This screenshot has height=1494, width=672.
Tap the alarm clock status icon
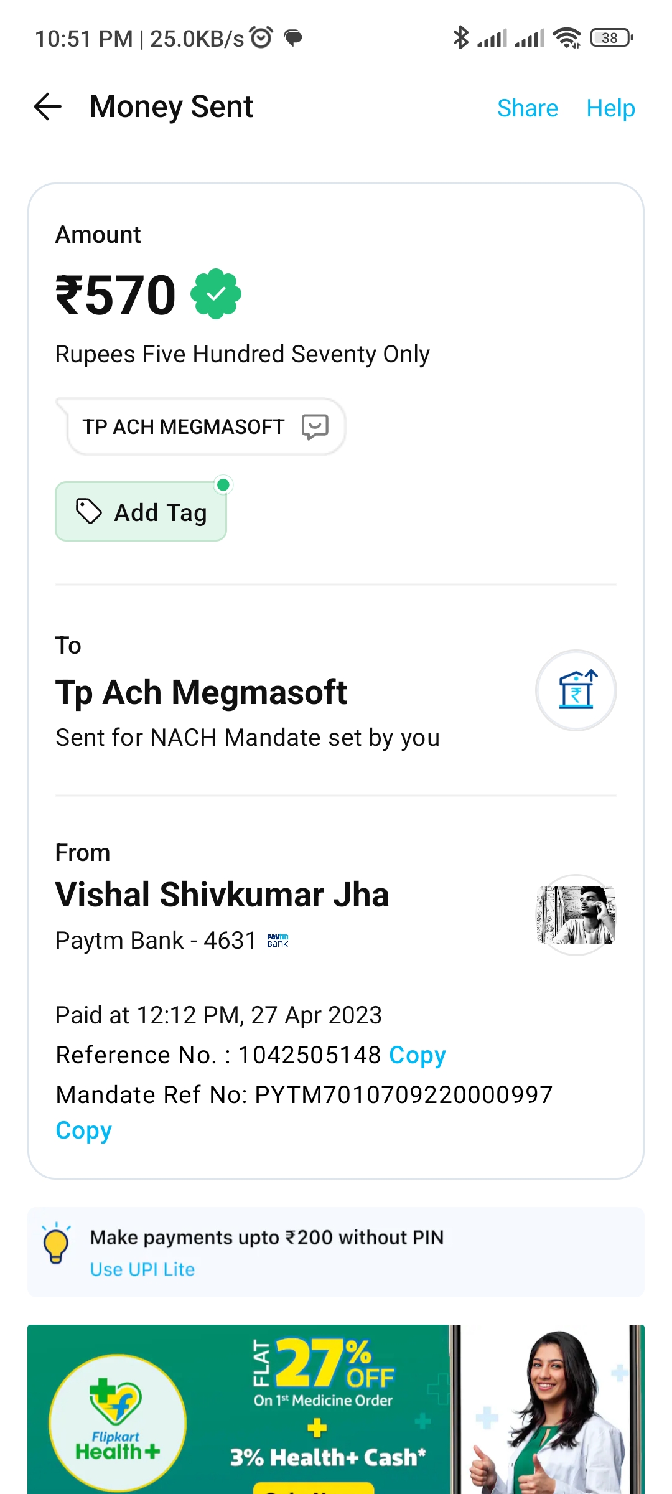pos(261,38)
